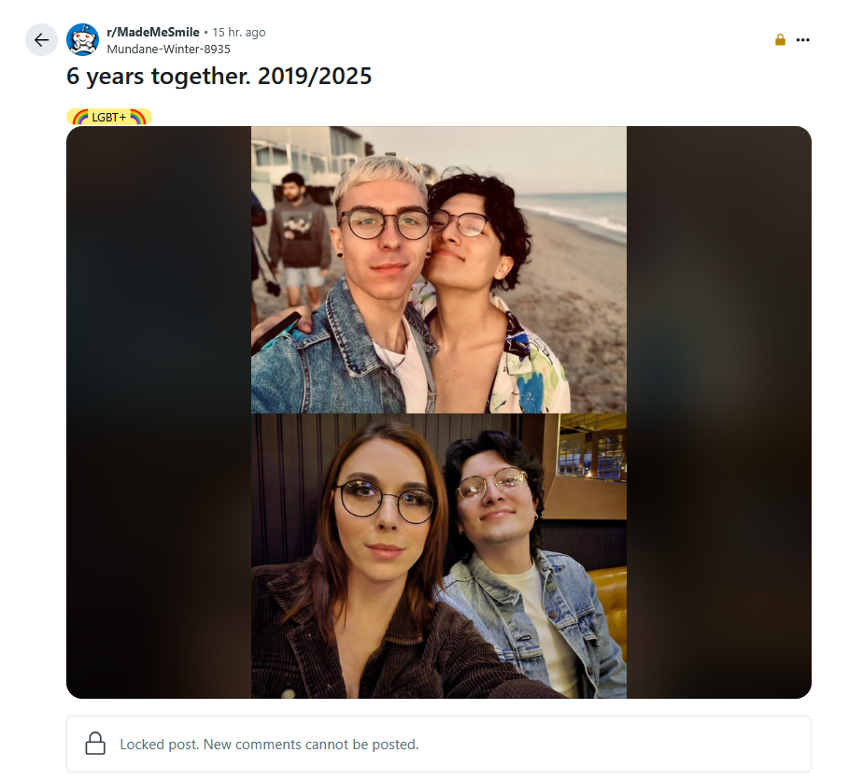Click the ocean waves in the beach photo
The width and height of the screenshot is (863, 781).
click(584, 216)
